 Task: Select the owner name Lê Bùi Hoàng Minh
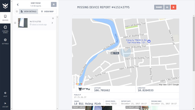[x=87, y=104]
